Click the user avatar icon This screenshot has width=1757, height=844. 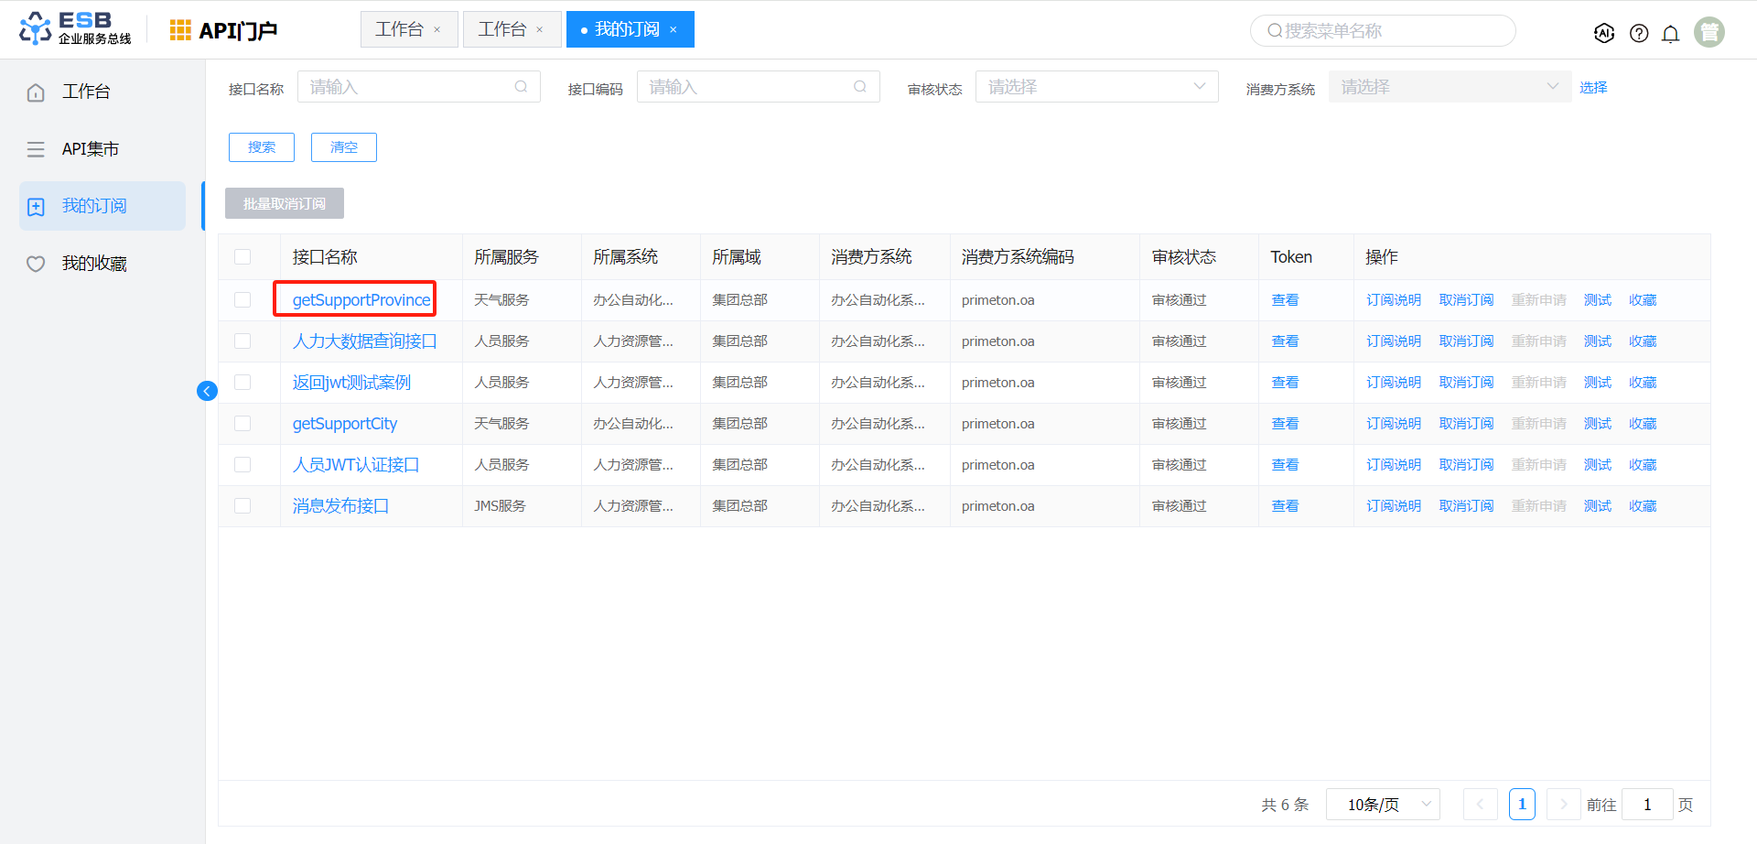[1708, 32]
